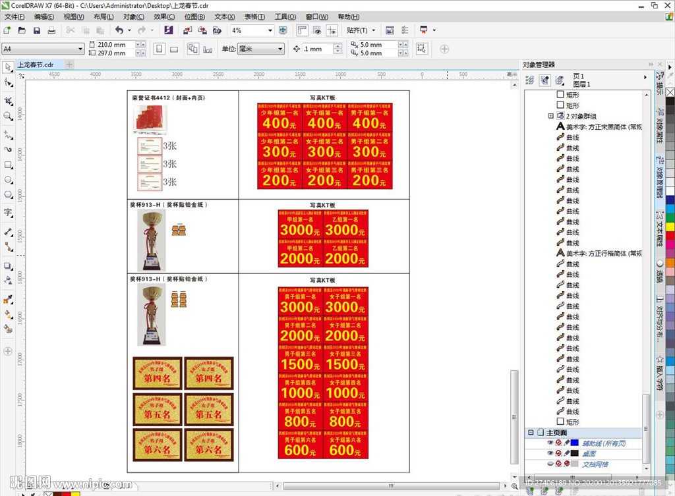Click the yellow swatch in the palette
Screen dimensions: 675x496
(670, 227)
